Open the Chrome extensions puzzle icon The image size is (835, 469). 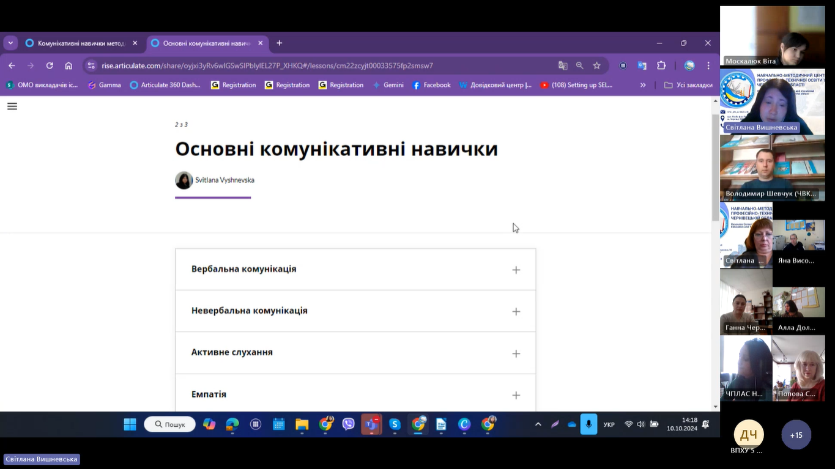click(x=661, y=65)
